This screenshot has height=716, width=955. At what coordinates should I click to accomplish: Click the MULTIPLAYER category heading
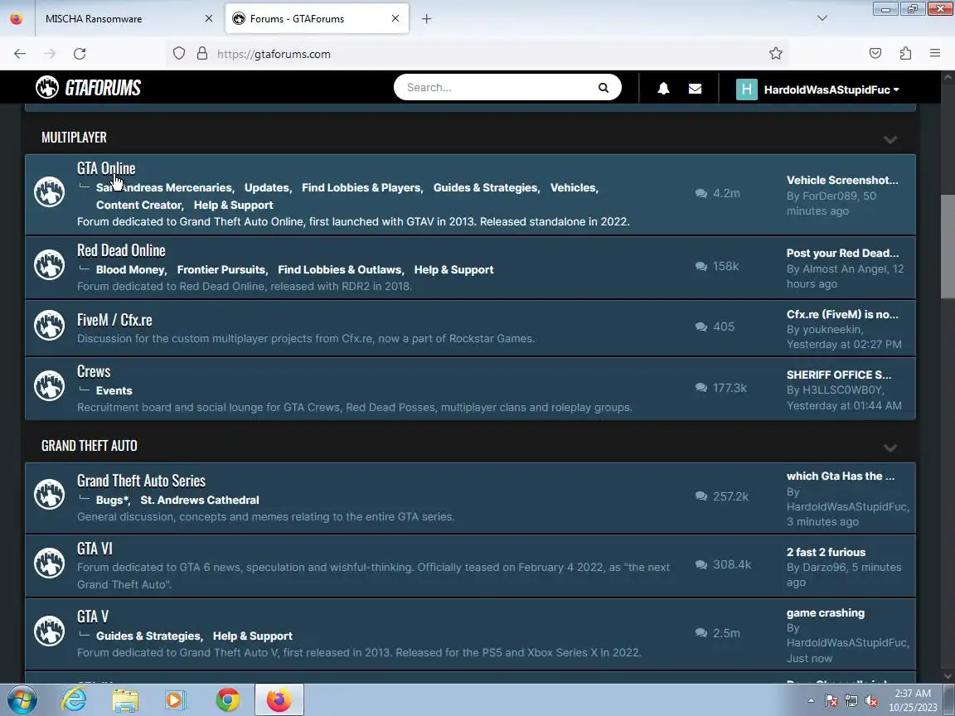(x=74, y=138)
